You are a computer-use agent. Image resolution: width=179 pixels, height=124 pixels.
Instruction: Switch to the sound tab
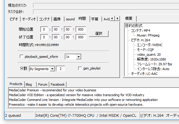(x=70, y=19)
